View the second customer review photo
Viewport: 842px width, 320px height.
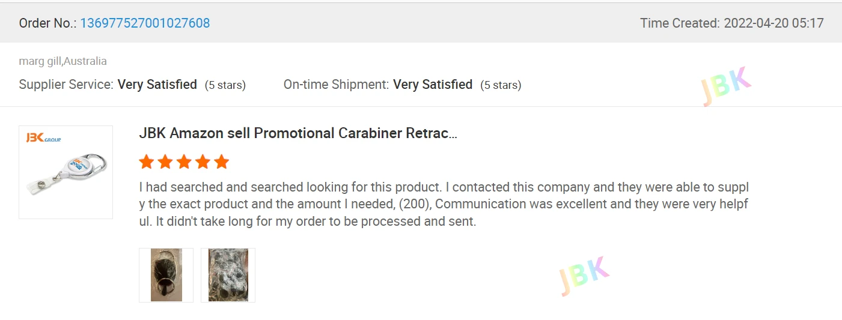(x=228, y=275)
